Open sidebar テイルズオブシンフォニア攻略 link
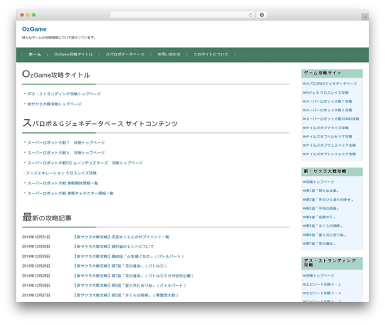Viewport: 385px width, 325px height. point(329,154)
